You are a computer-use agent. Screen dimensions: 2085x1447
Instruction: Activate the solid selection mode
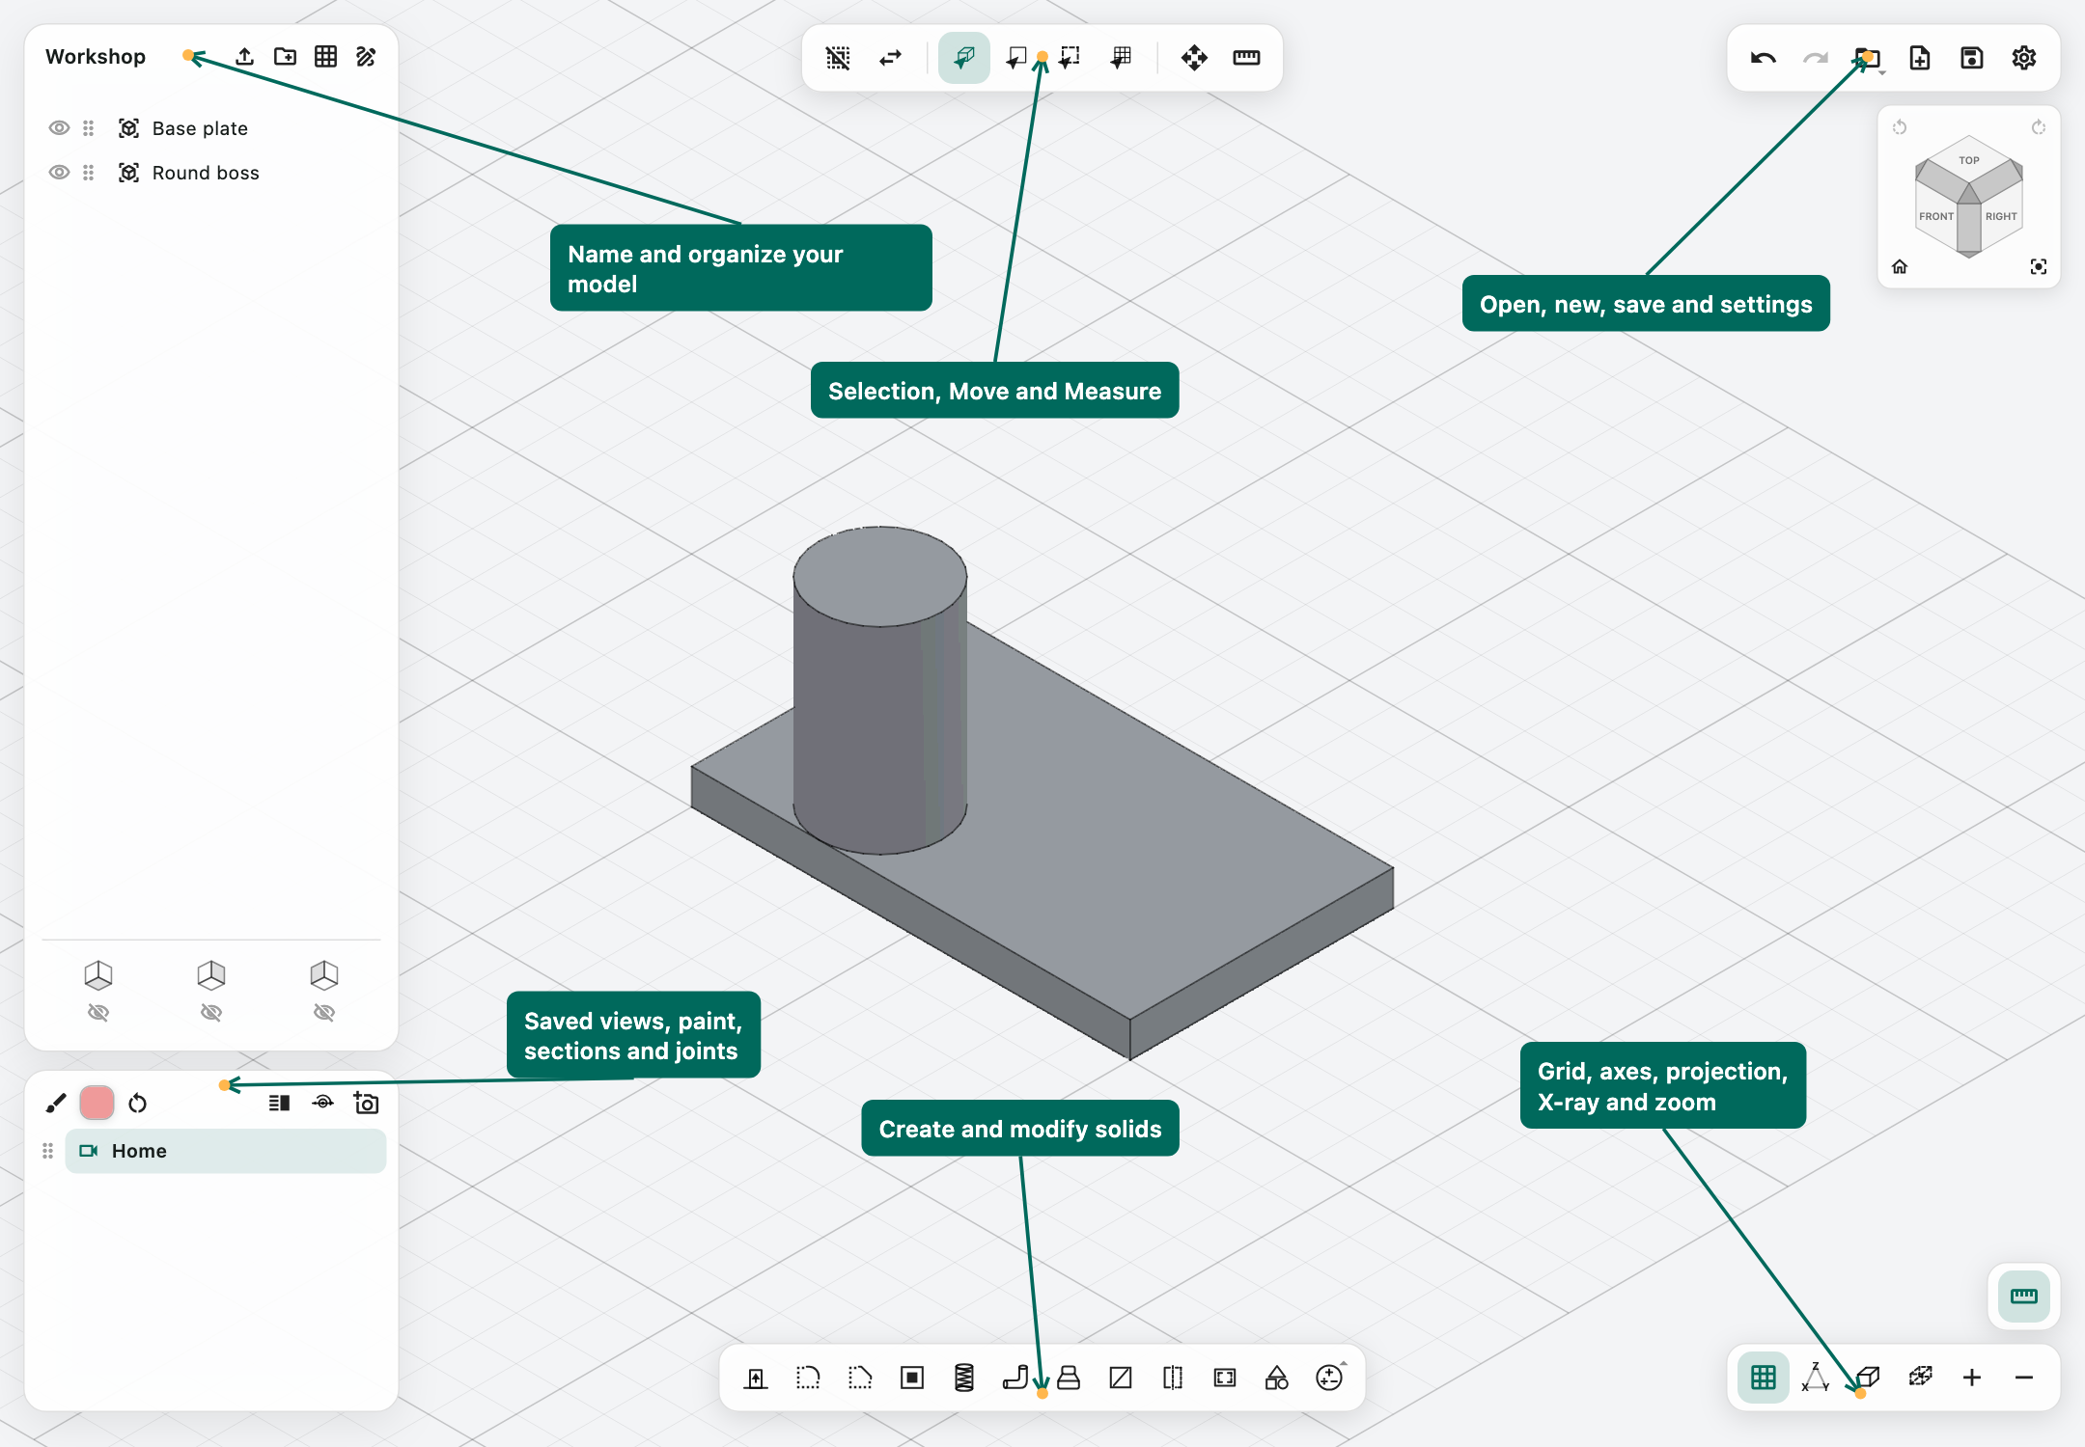tap(964, 58)
